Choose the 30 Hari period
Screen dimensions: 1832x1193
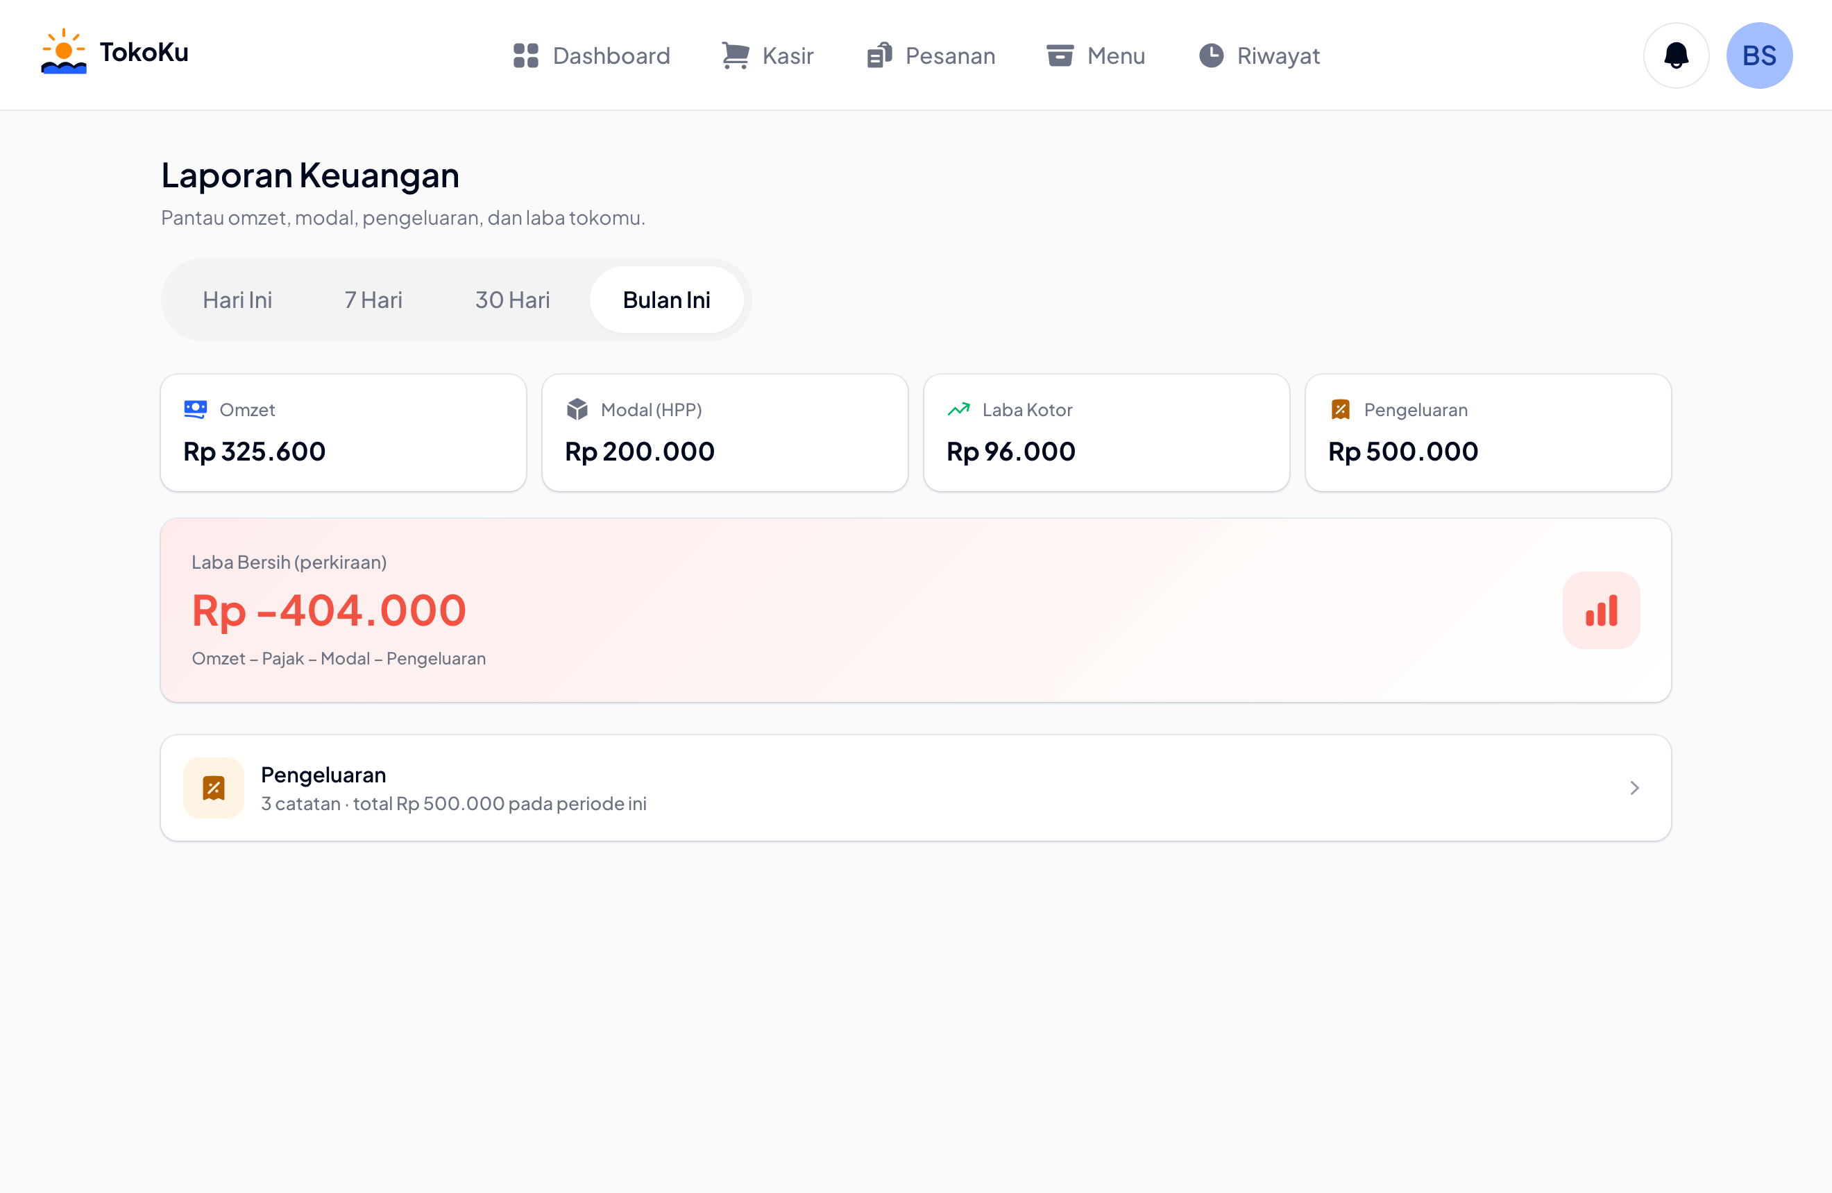click(x=513, y=300)
